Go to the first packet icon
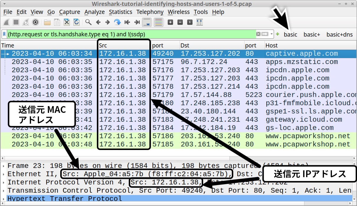The height and width of the screenshot is (206, 357). click(127, 22)
